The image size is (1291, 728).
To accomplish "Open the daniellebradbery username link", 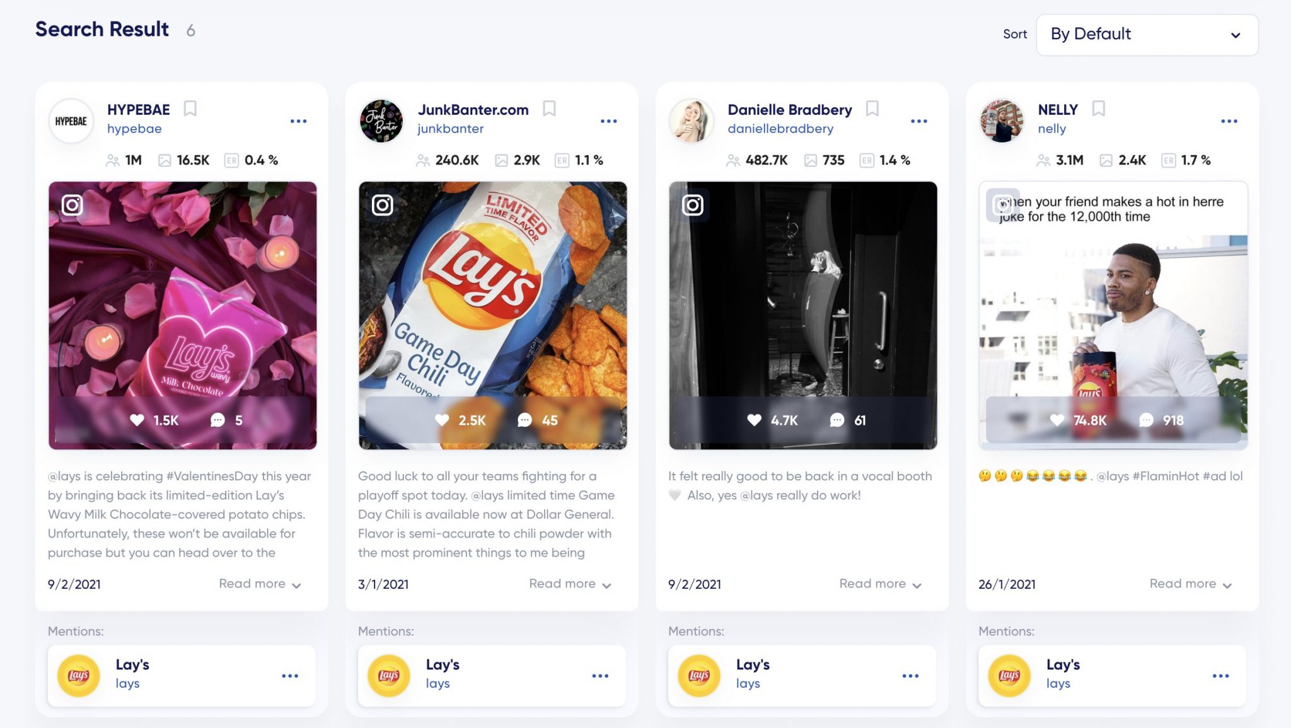I will 780,129.
